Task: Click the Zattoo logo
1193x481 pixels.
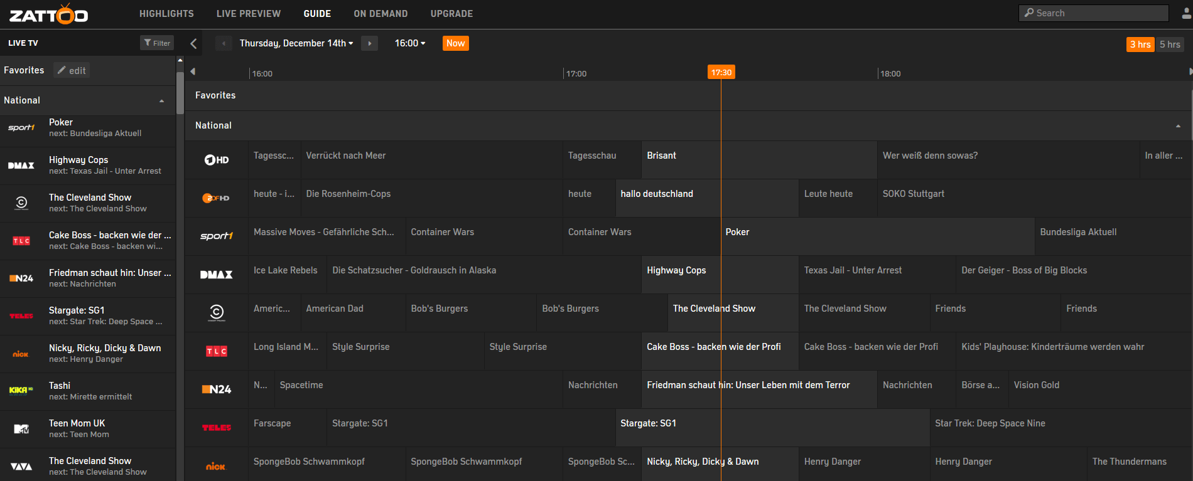Action: pos(48,14)
